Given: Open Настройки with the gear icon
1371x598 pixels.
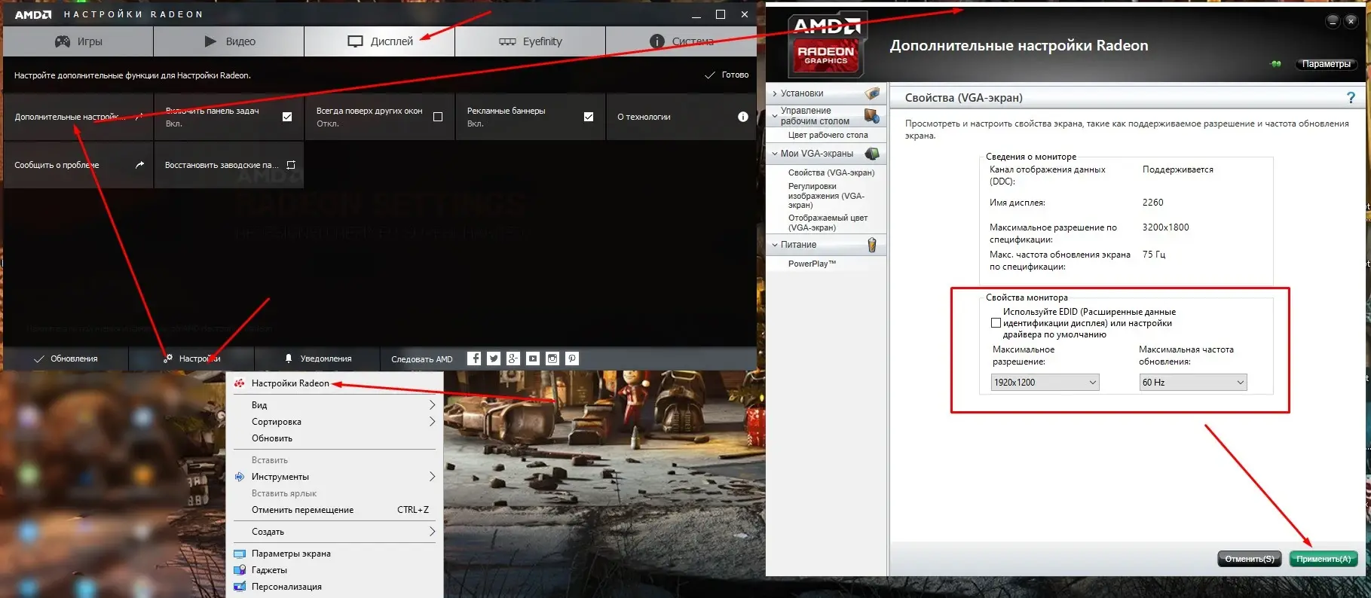Looking at the screenshot, I should click(191, 358).
